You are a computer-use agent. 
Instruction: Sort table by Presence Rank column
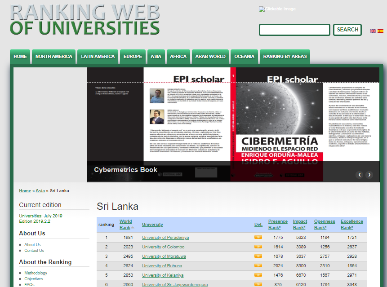pos(278,225)
